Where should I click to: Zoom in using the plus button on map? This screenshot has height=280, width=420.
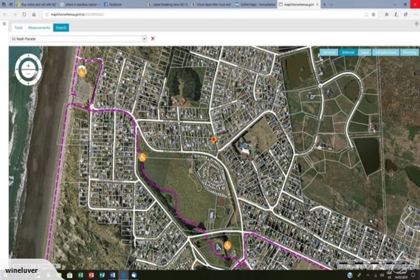(x=28, y=66)
